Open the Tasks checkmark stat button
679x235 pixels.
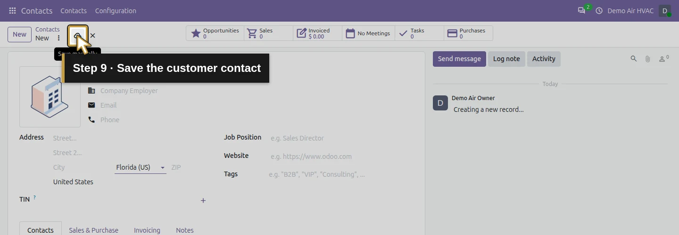tap(419, 33)
